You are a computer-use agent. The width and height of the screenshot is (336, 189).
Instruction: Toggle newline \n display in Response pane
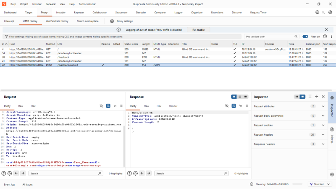241,106
